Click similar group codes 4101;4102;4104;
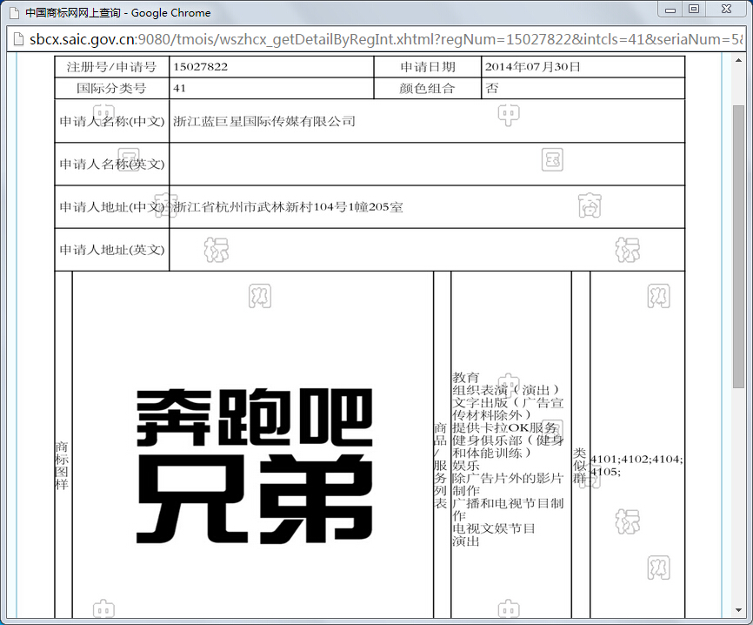This screenshot has height=625, width=753. (x=636, y=459)
